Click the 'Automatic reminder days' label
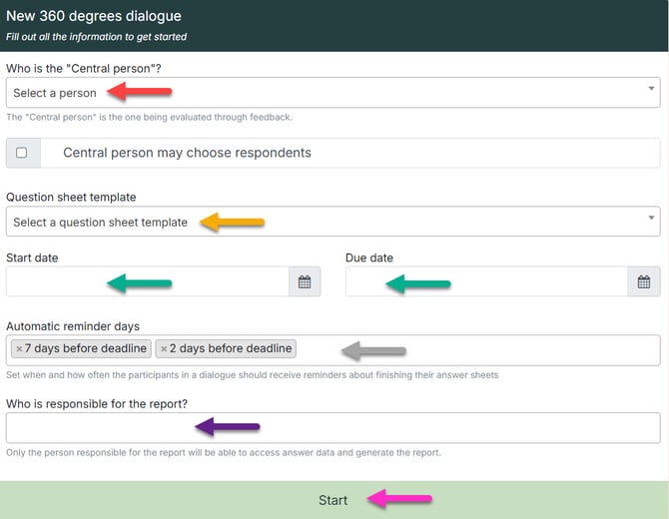669x519 pixels. (73, 326)
